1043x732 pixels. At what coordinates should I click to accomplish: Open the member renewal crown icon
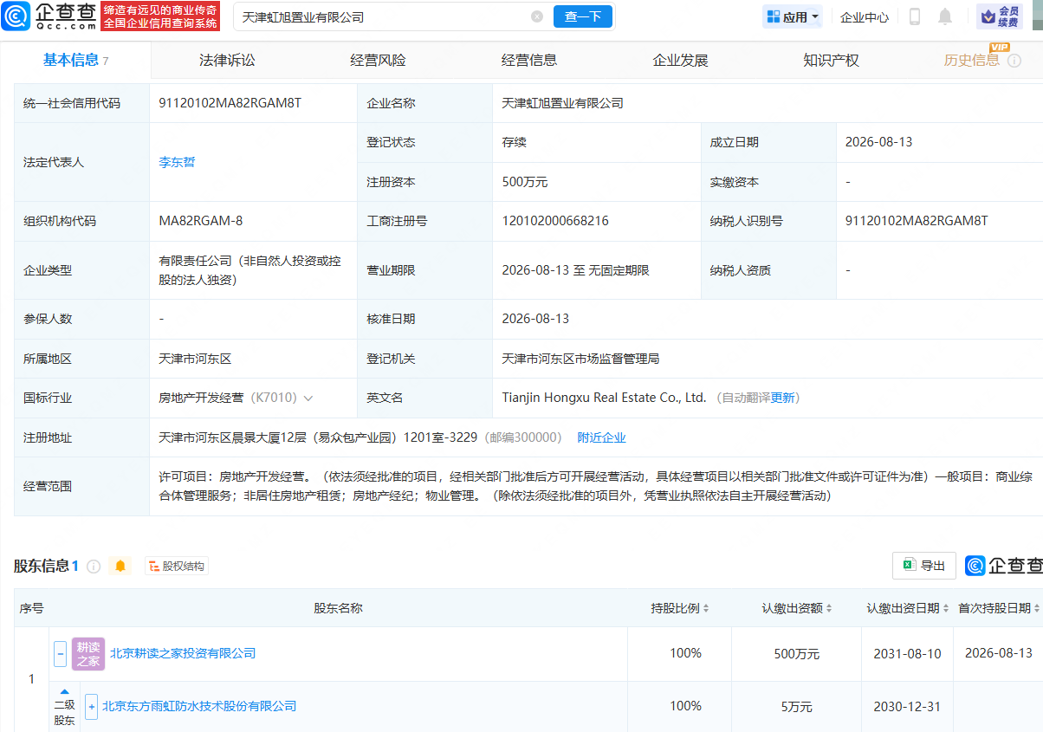tap(999, 16)
